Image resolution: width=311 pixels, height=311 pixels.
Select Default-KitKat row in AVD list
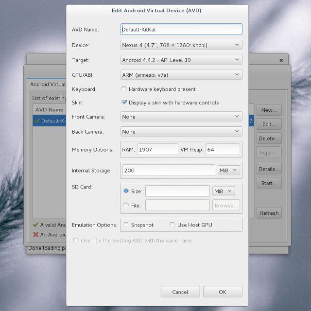(50, 121)
